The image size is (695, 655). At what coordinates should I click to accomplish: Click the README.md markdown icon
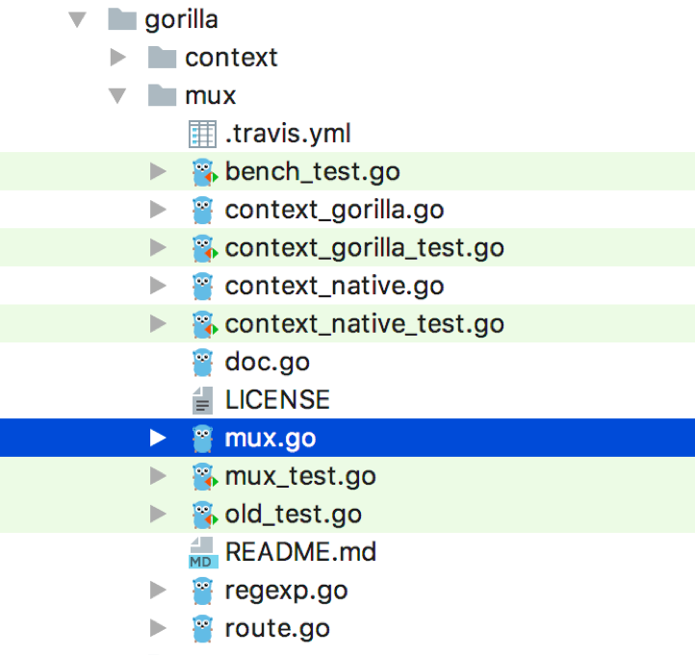(x=203, y=553)
